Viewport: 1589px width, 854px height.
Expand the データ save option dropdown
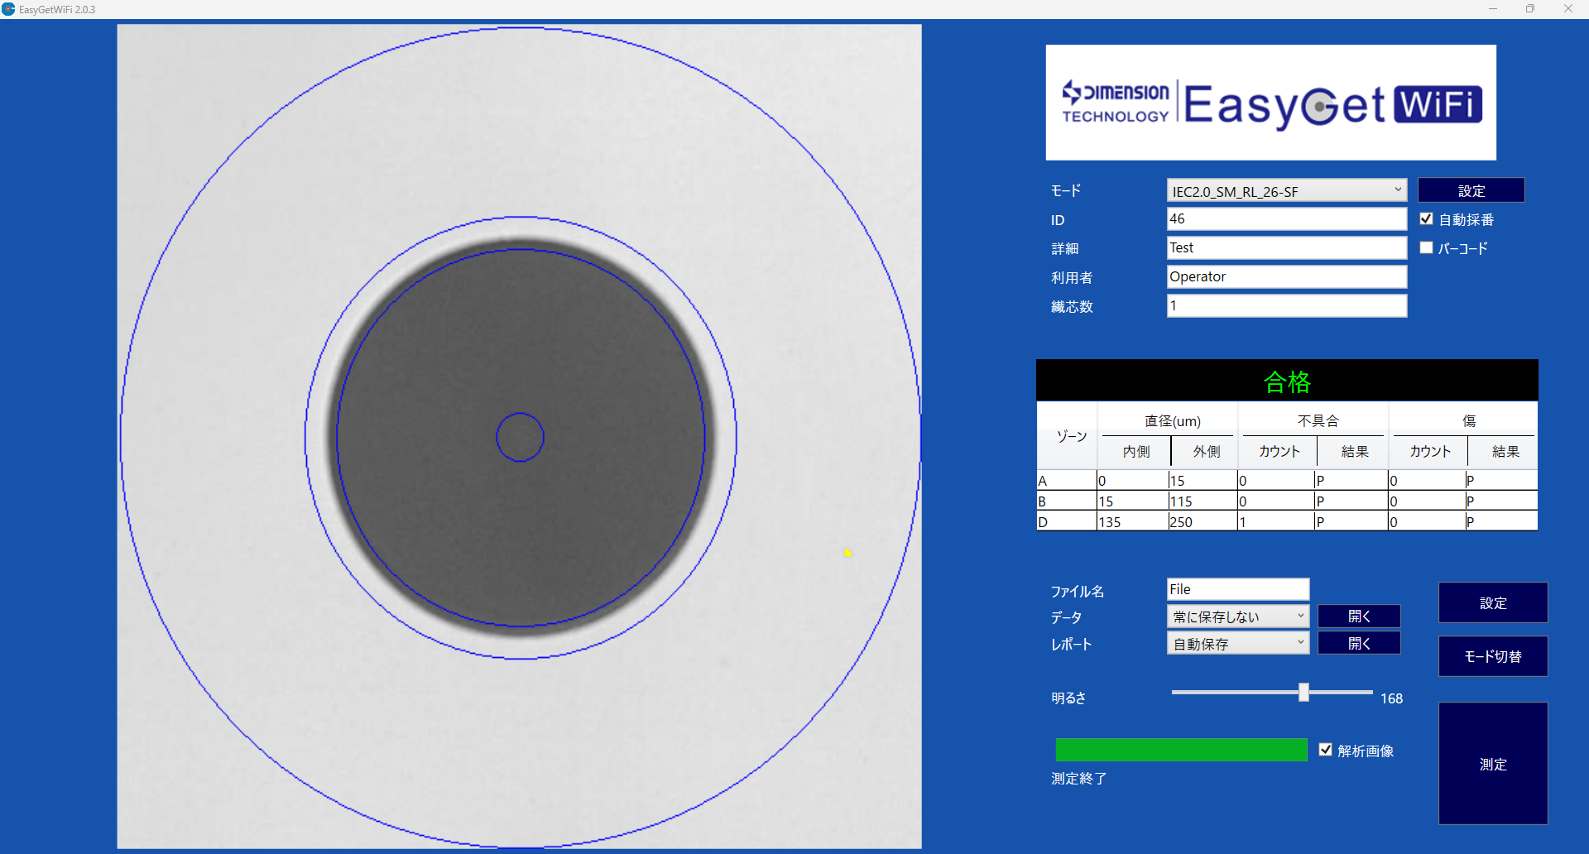[x=1237, y=617]
